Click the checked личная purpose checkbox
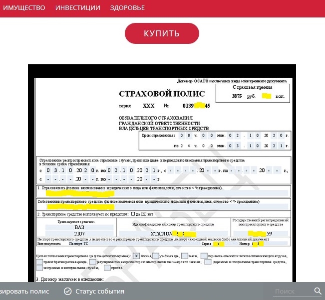 pos(136,256)
